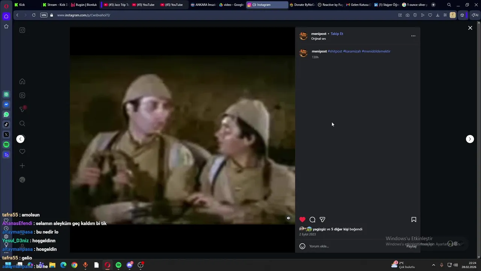Take snapshot with camera toolbar icon
The width and height of the screenshot is (481, 271).
[x=407, y=15]
